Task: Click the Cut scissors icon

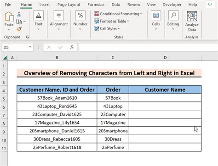Action: [x=19, y=14]
